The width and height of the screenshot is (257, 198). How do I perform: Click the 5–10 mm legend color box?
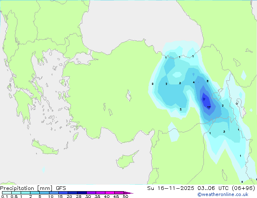44,193
